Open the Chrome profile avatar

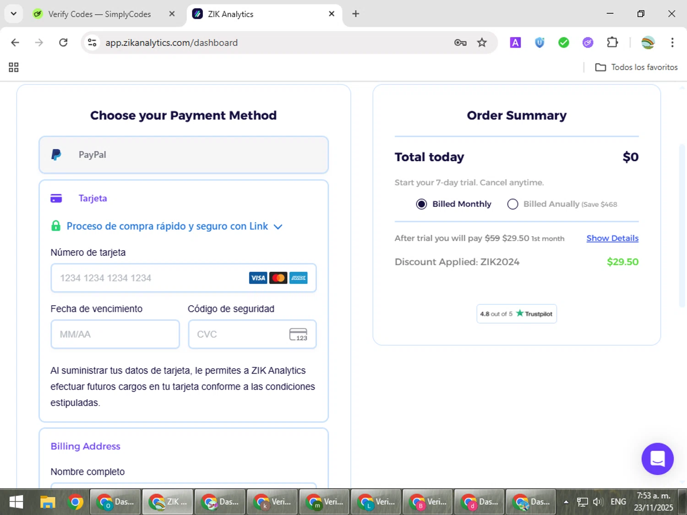point(648,43)
